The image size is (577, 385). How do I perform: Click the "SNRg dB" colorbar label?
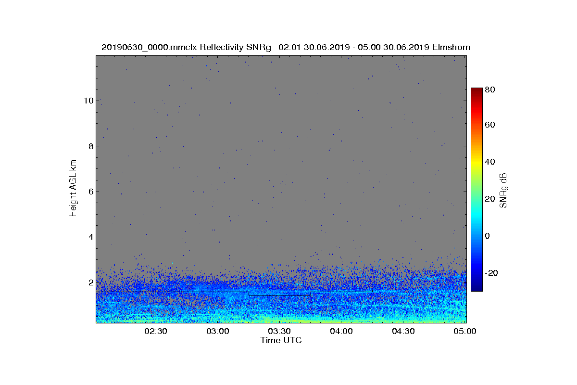[x=503, y=191]
